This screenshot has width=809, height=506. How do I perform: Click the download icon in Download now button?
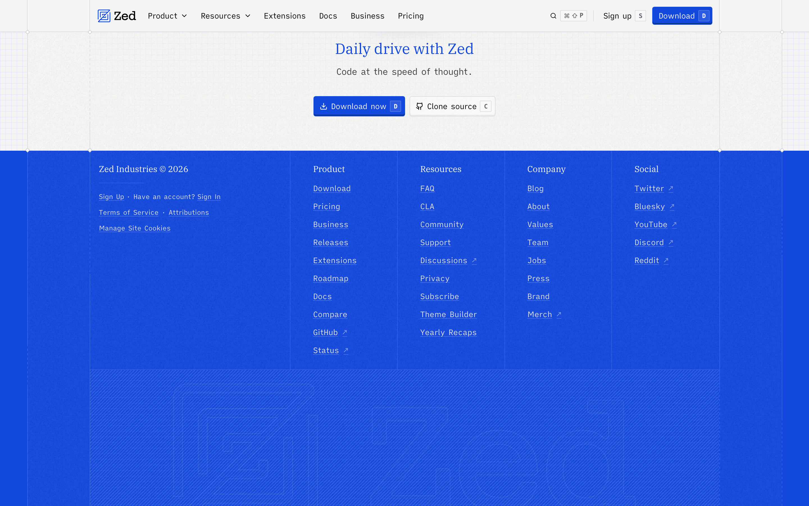coord(323,107)
